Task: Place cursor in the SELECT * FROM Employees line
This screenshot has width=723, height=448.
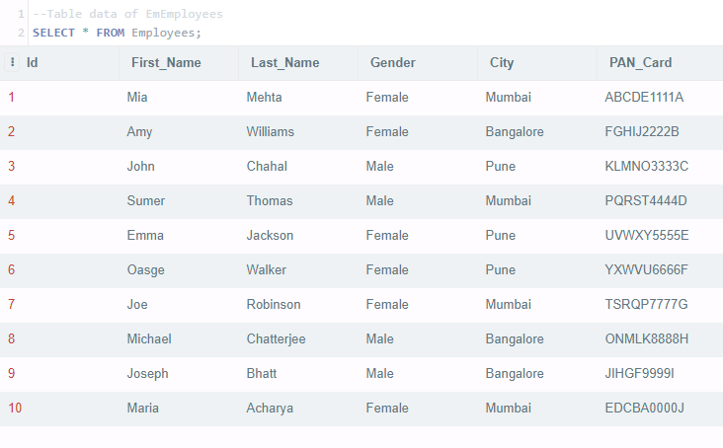Action: tap(118, 33)
